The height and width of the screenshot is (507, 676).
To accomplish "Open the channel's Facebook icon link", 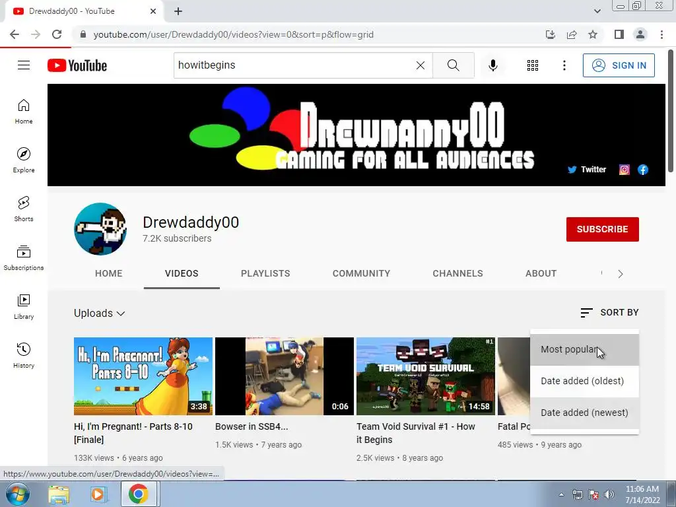I will coord(643,170).
